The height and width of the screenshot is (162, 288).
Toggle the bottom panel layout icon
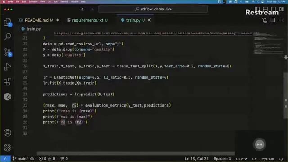[x=265, y=9]
